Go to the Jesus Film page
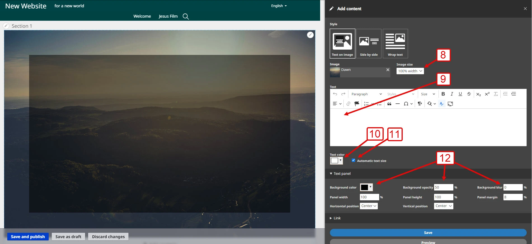Viewport: 532px width, 244px height. tap(168, 16)
